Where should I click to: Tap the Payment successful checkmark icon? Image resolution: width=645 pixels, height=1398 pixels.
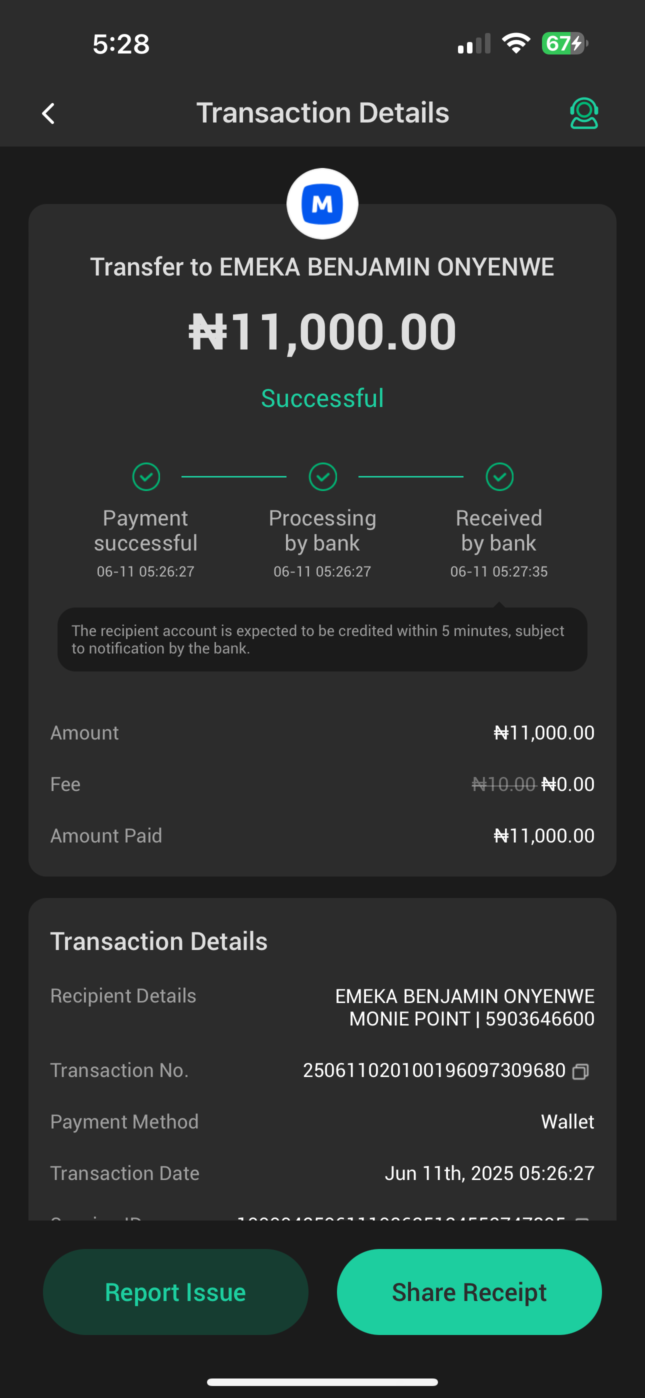pyautogui.click(x=146, y=477)
